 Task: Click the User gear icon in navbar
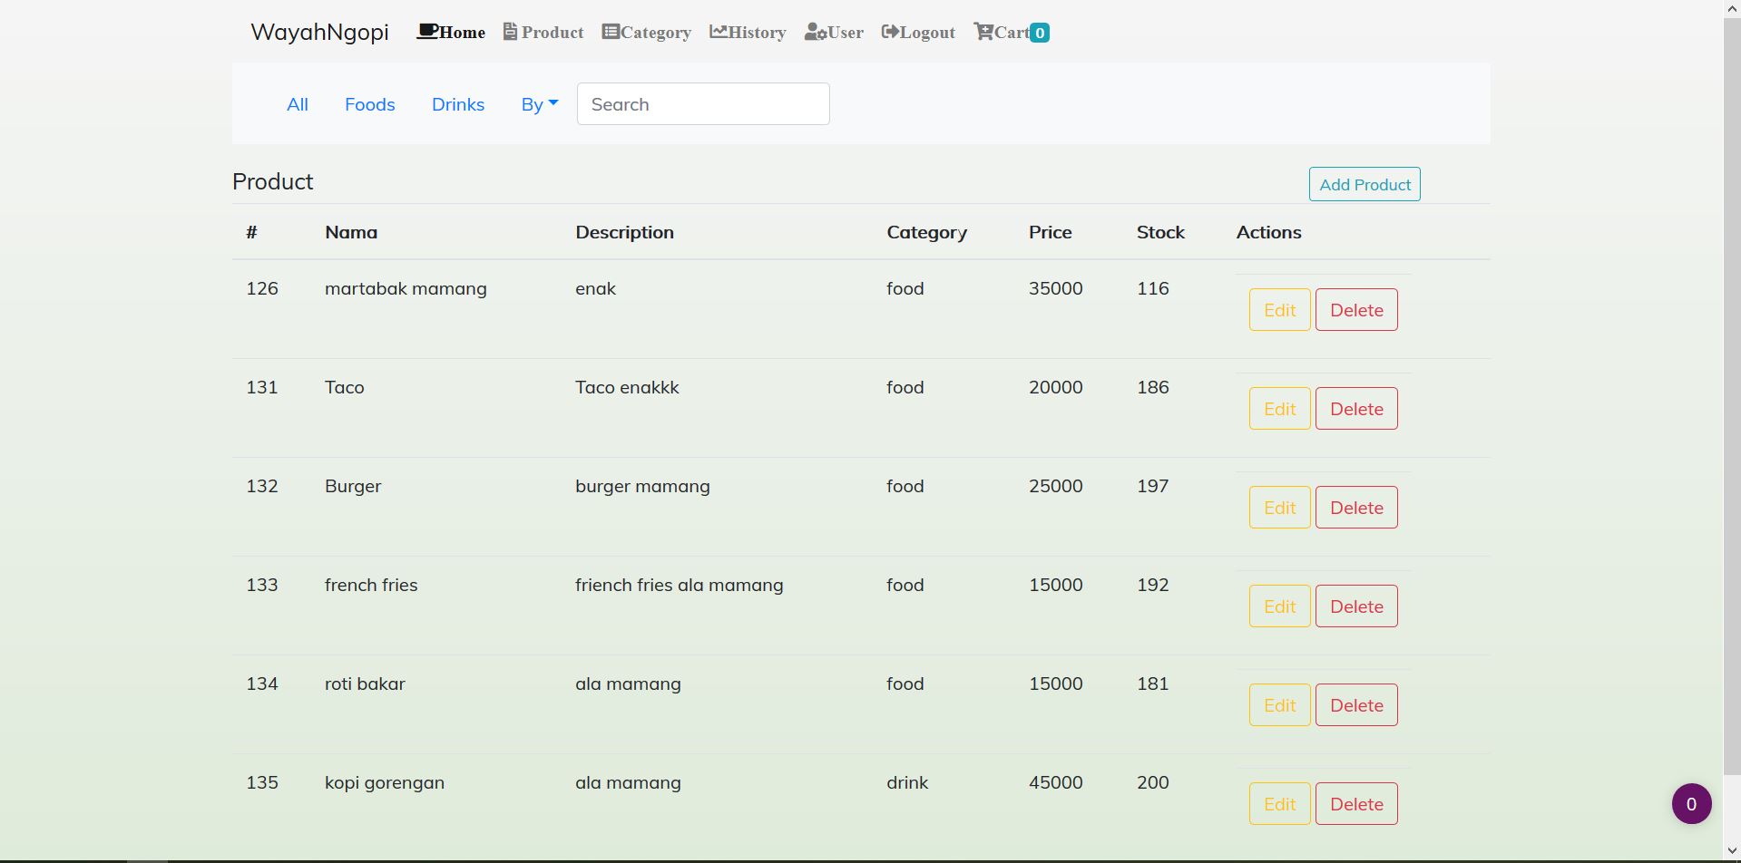coord(815,33)
